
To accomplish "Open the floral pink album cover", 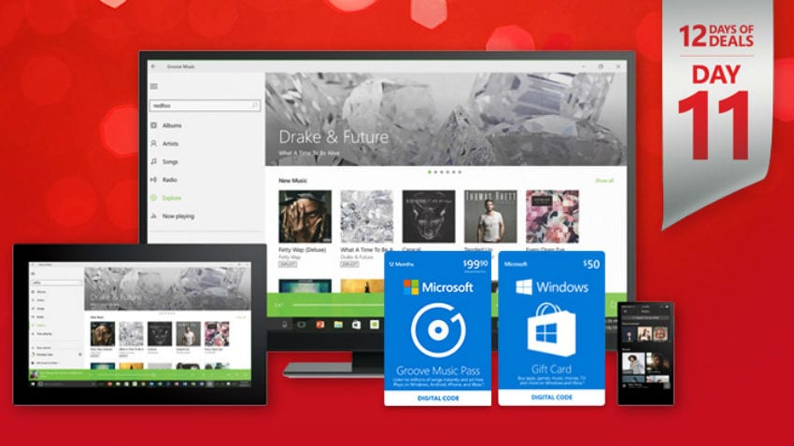I will [552, 216].
